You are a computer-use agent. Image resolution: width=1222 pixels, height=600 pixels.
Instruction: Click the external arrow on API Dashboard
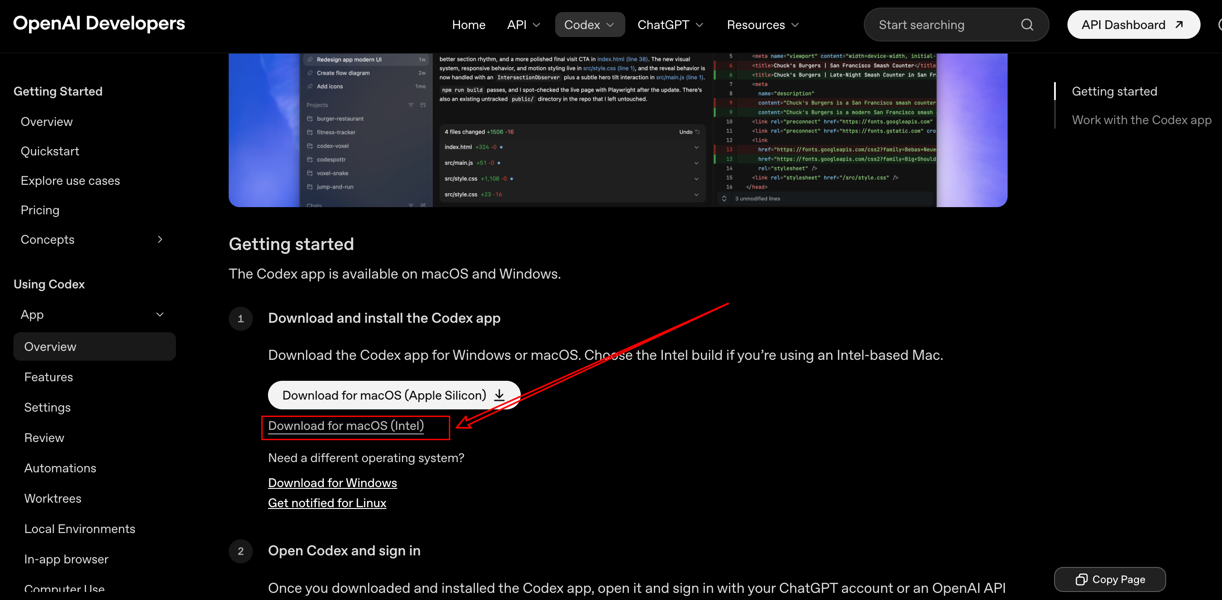tap(1179, 25)
